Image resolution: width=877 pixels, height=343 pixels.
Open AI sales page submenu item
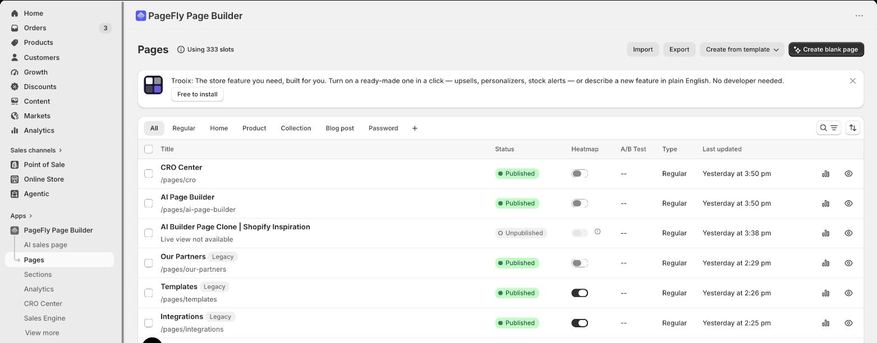pyautogui.click(x=45, y=245)
